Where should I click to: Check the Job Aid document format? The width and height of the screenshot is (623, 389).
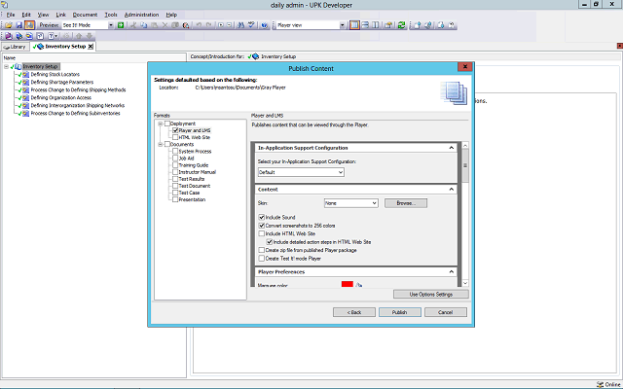[x=175, y=158]
